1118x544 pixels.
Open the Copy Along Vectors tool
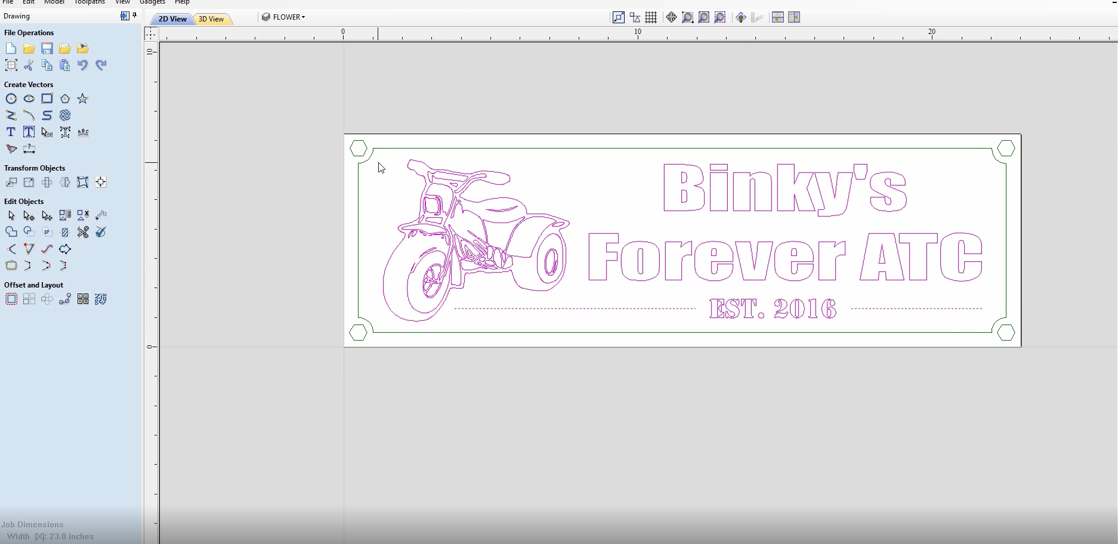(64, 299)
